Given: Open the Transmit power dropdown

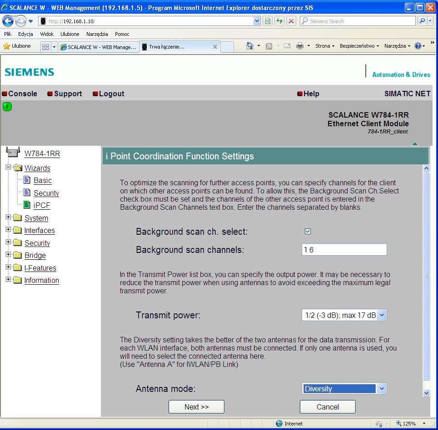Looking at the screenshot, I should [x=344, y=315].
